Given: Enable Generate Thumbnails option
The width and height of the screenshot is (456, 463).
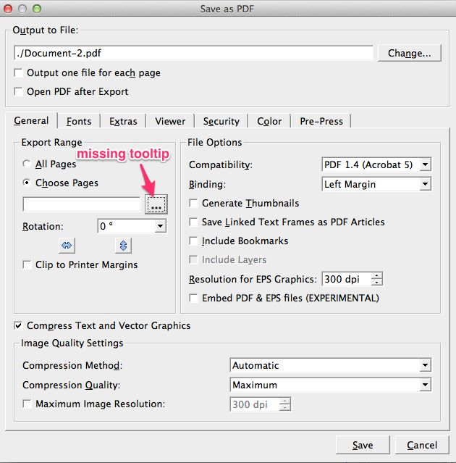Looking at the screenshot, I should [194, 204].
